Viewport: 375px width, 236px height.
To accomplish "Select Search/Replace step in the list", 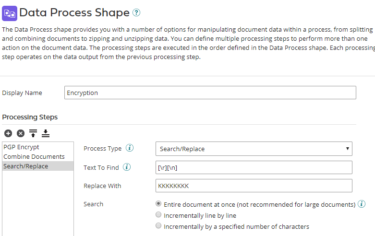I will [26, 166].
